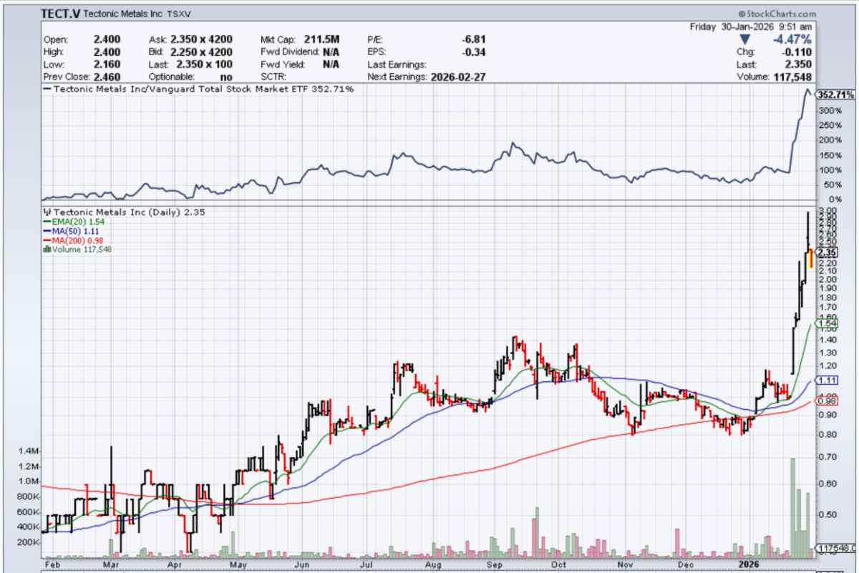Click the candlestick icon beside Tectonic Metals (Daily)
Viewport: 859px width, 573px height.
48,212
